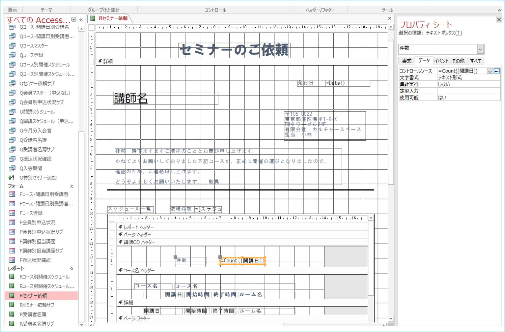The image size is (505, 332).
Task: Click the Qセミナー依頼サブ query icon
Action: (12, 84)
